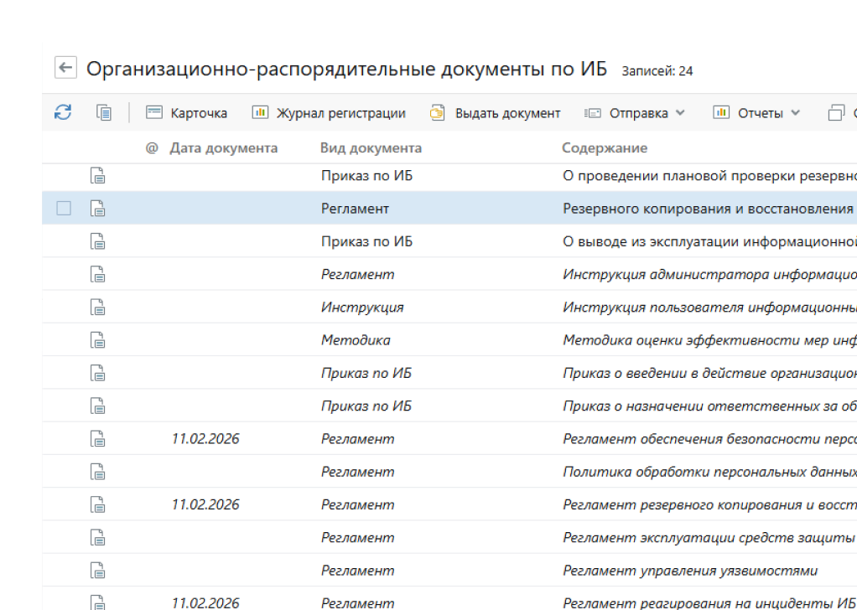This screenshot has width=857, height=610.
Task: Select 'О проведении плановой проверки' content cell
Action: click(709, 176)
